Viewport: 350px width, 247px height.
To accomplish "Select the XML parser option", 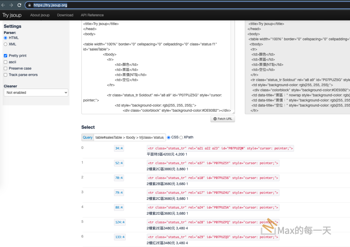I will pos(5,44).
